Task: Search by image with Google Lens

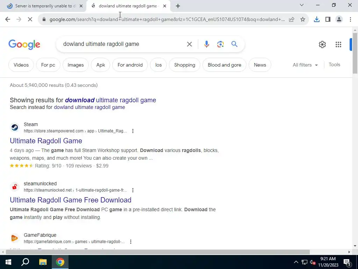Action: pos(220,44)
